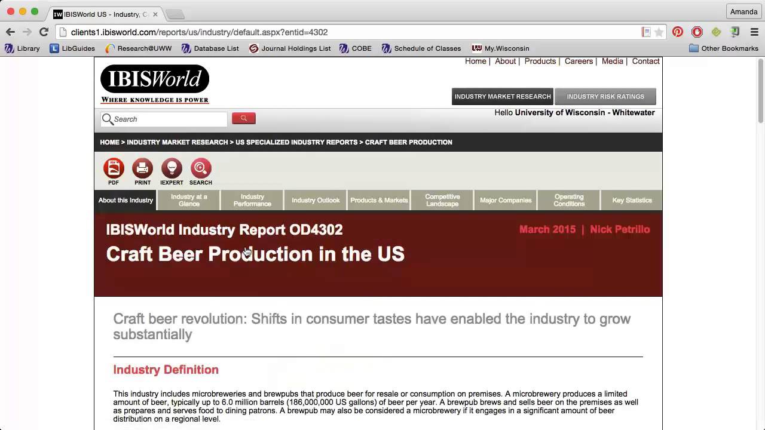Open the Chrome menu icon

[x=754, y=32]
